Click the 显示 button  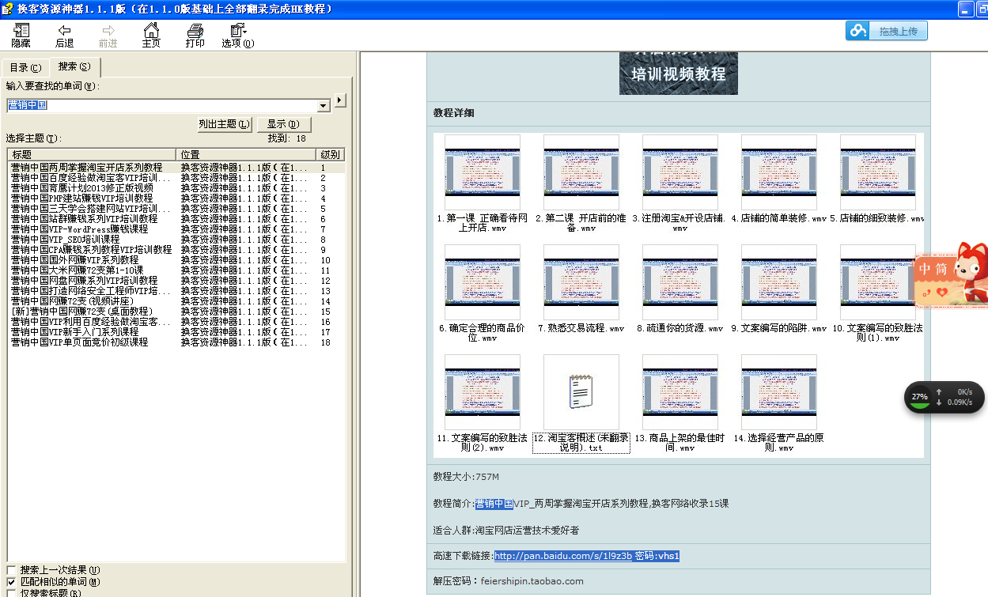tap(284, 124)
